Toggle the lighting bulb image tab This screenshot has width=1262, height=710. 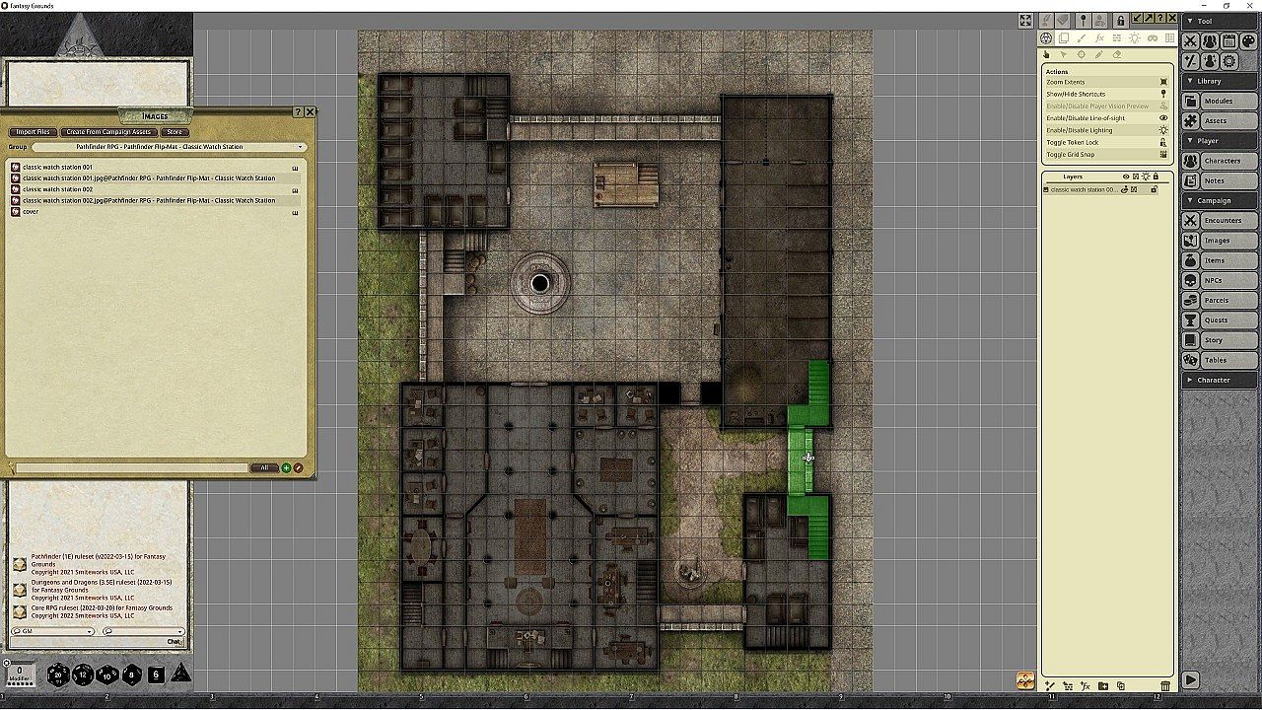tap(1134, 38)
